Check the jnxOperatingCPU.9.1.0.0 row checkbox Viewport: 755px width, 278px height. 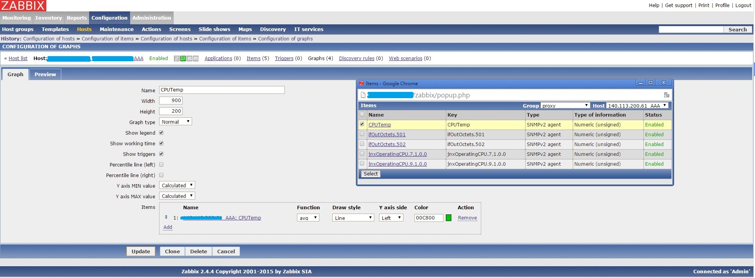[x=362, y=163]
